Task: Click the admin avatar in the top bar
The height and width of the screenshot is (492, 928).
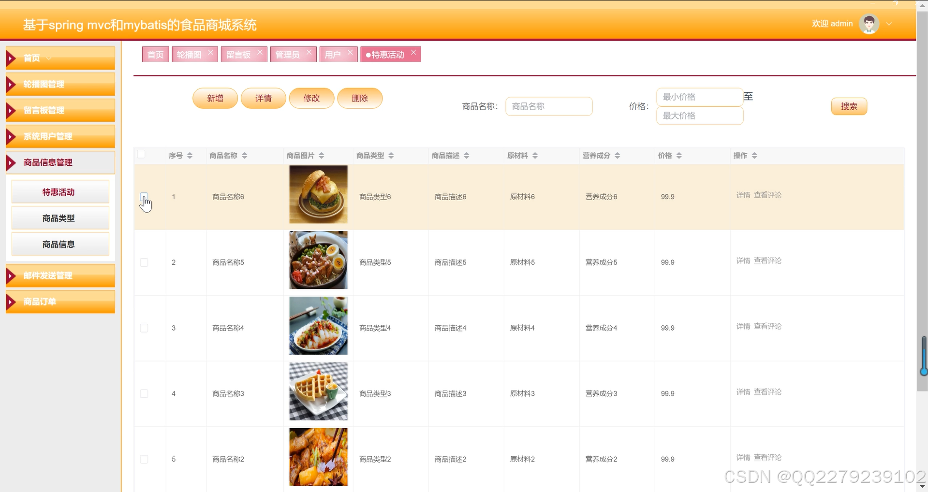Action: tap(869, 23)
